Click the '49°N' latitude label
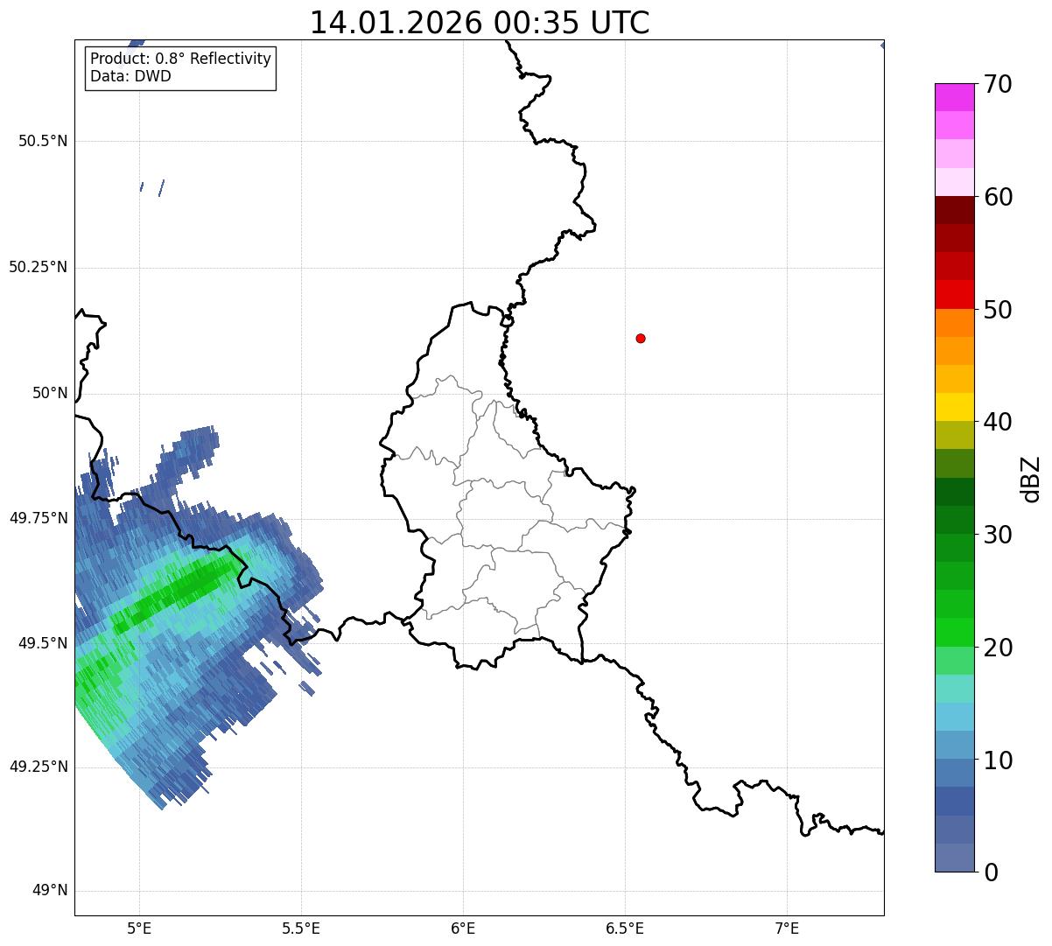Screen dimensions: 1052x946 pyautogui.click(x=49, y=891)
